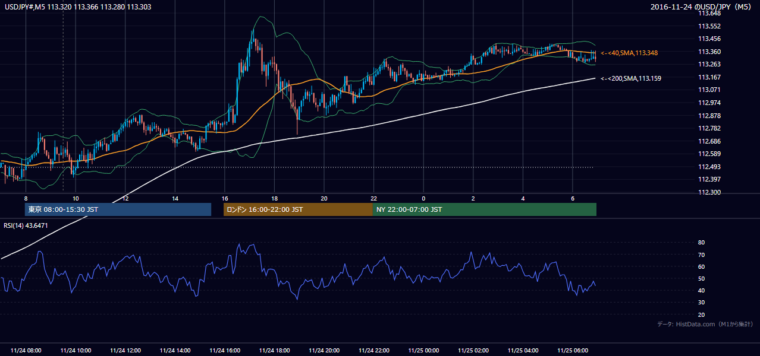
Task: Click the bottom 11/25 04:00 time label
Action: coord(523,351)
